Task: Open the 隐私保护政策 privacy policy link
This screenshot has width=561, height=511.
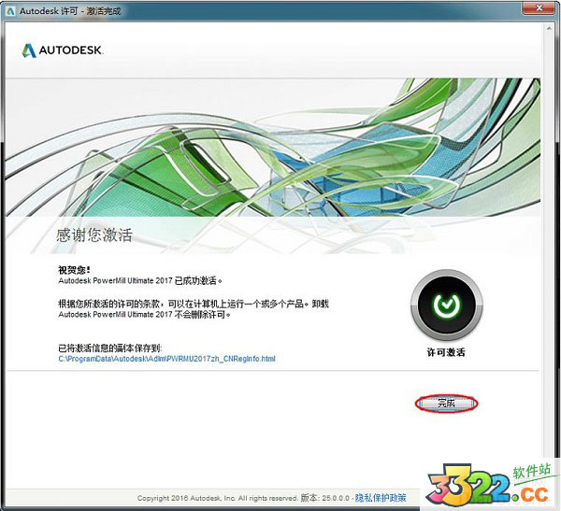Action: click(x=381, y=498)
